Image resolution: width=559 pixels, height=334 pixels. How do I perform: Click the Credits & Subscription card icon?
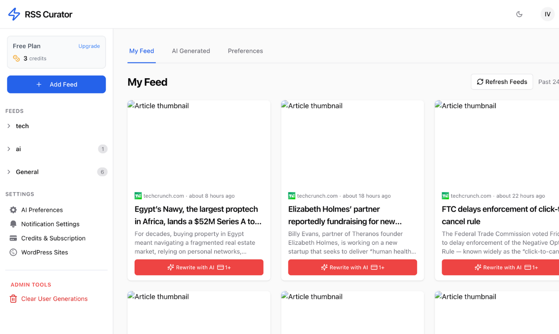(x=13, y=238)
